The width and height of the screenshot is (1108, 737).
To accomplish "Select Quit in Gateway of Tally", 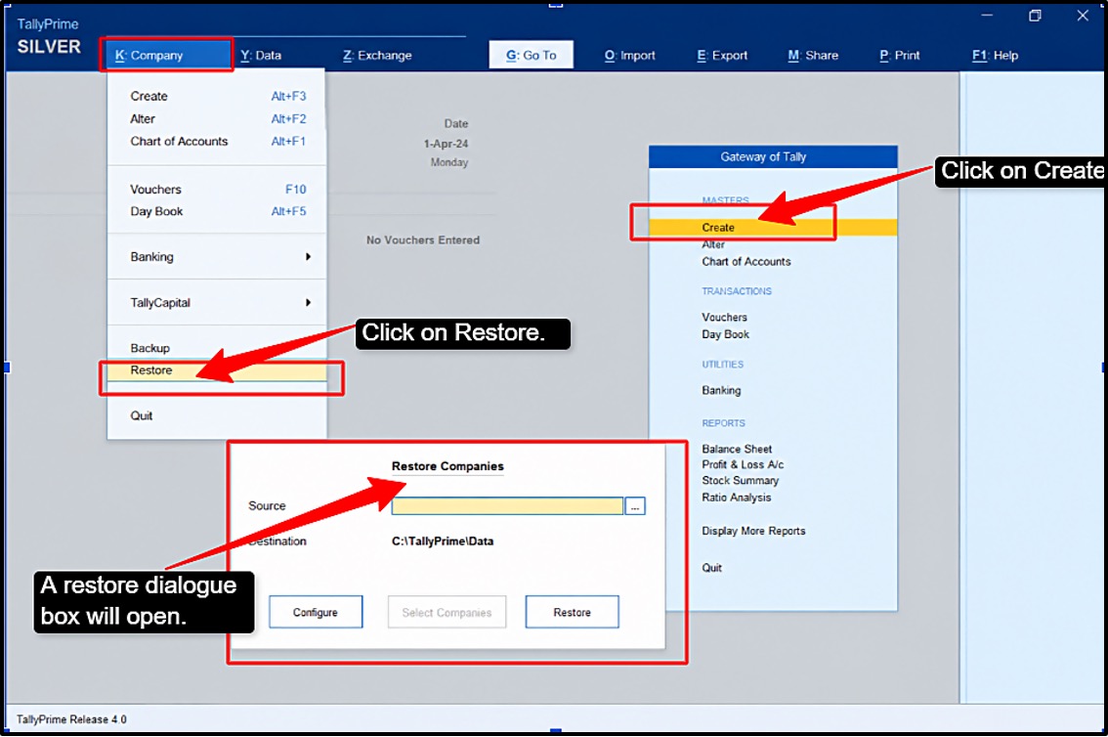I will coord(711,568).
